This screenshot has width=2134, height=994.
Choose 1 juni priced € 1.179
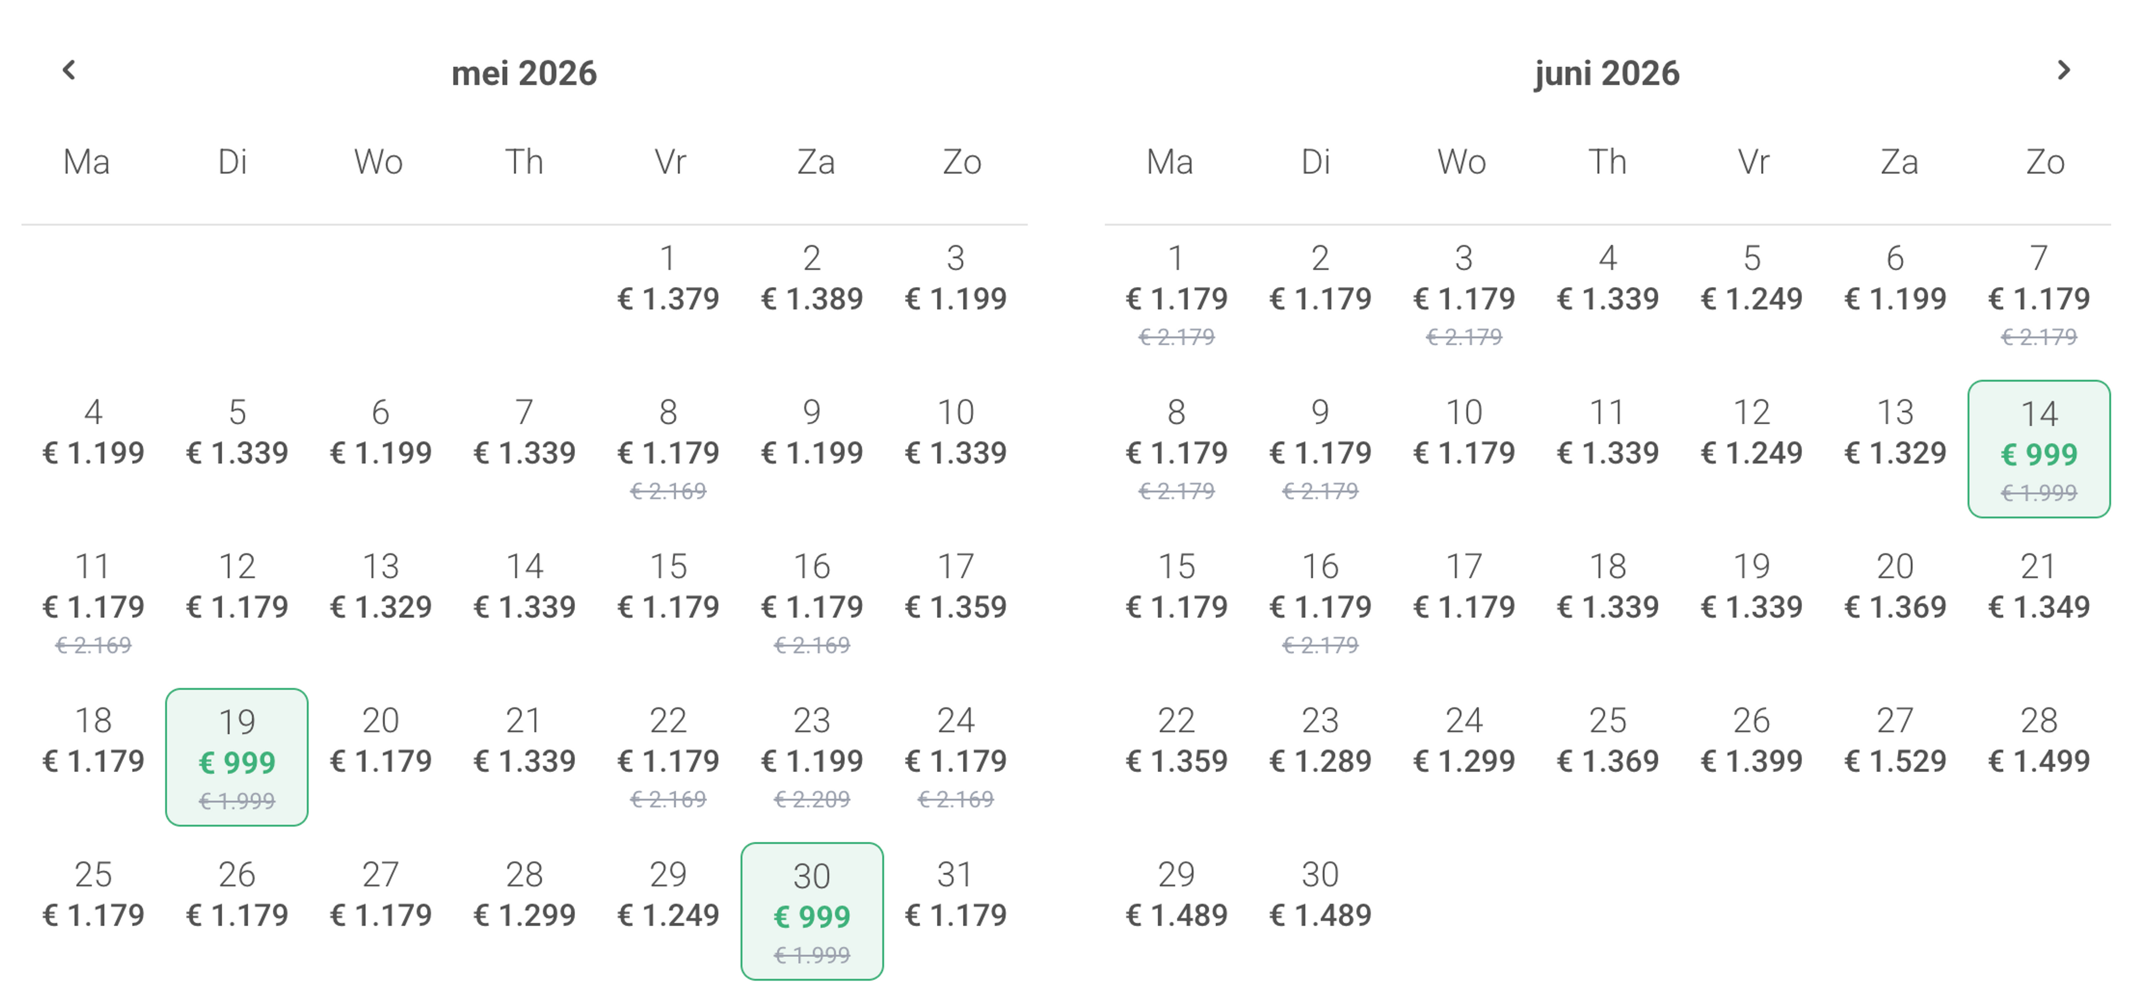[x=1176, y=293]
